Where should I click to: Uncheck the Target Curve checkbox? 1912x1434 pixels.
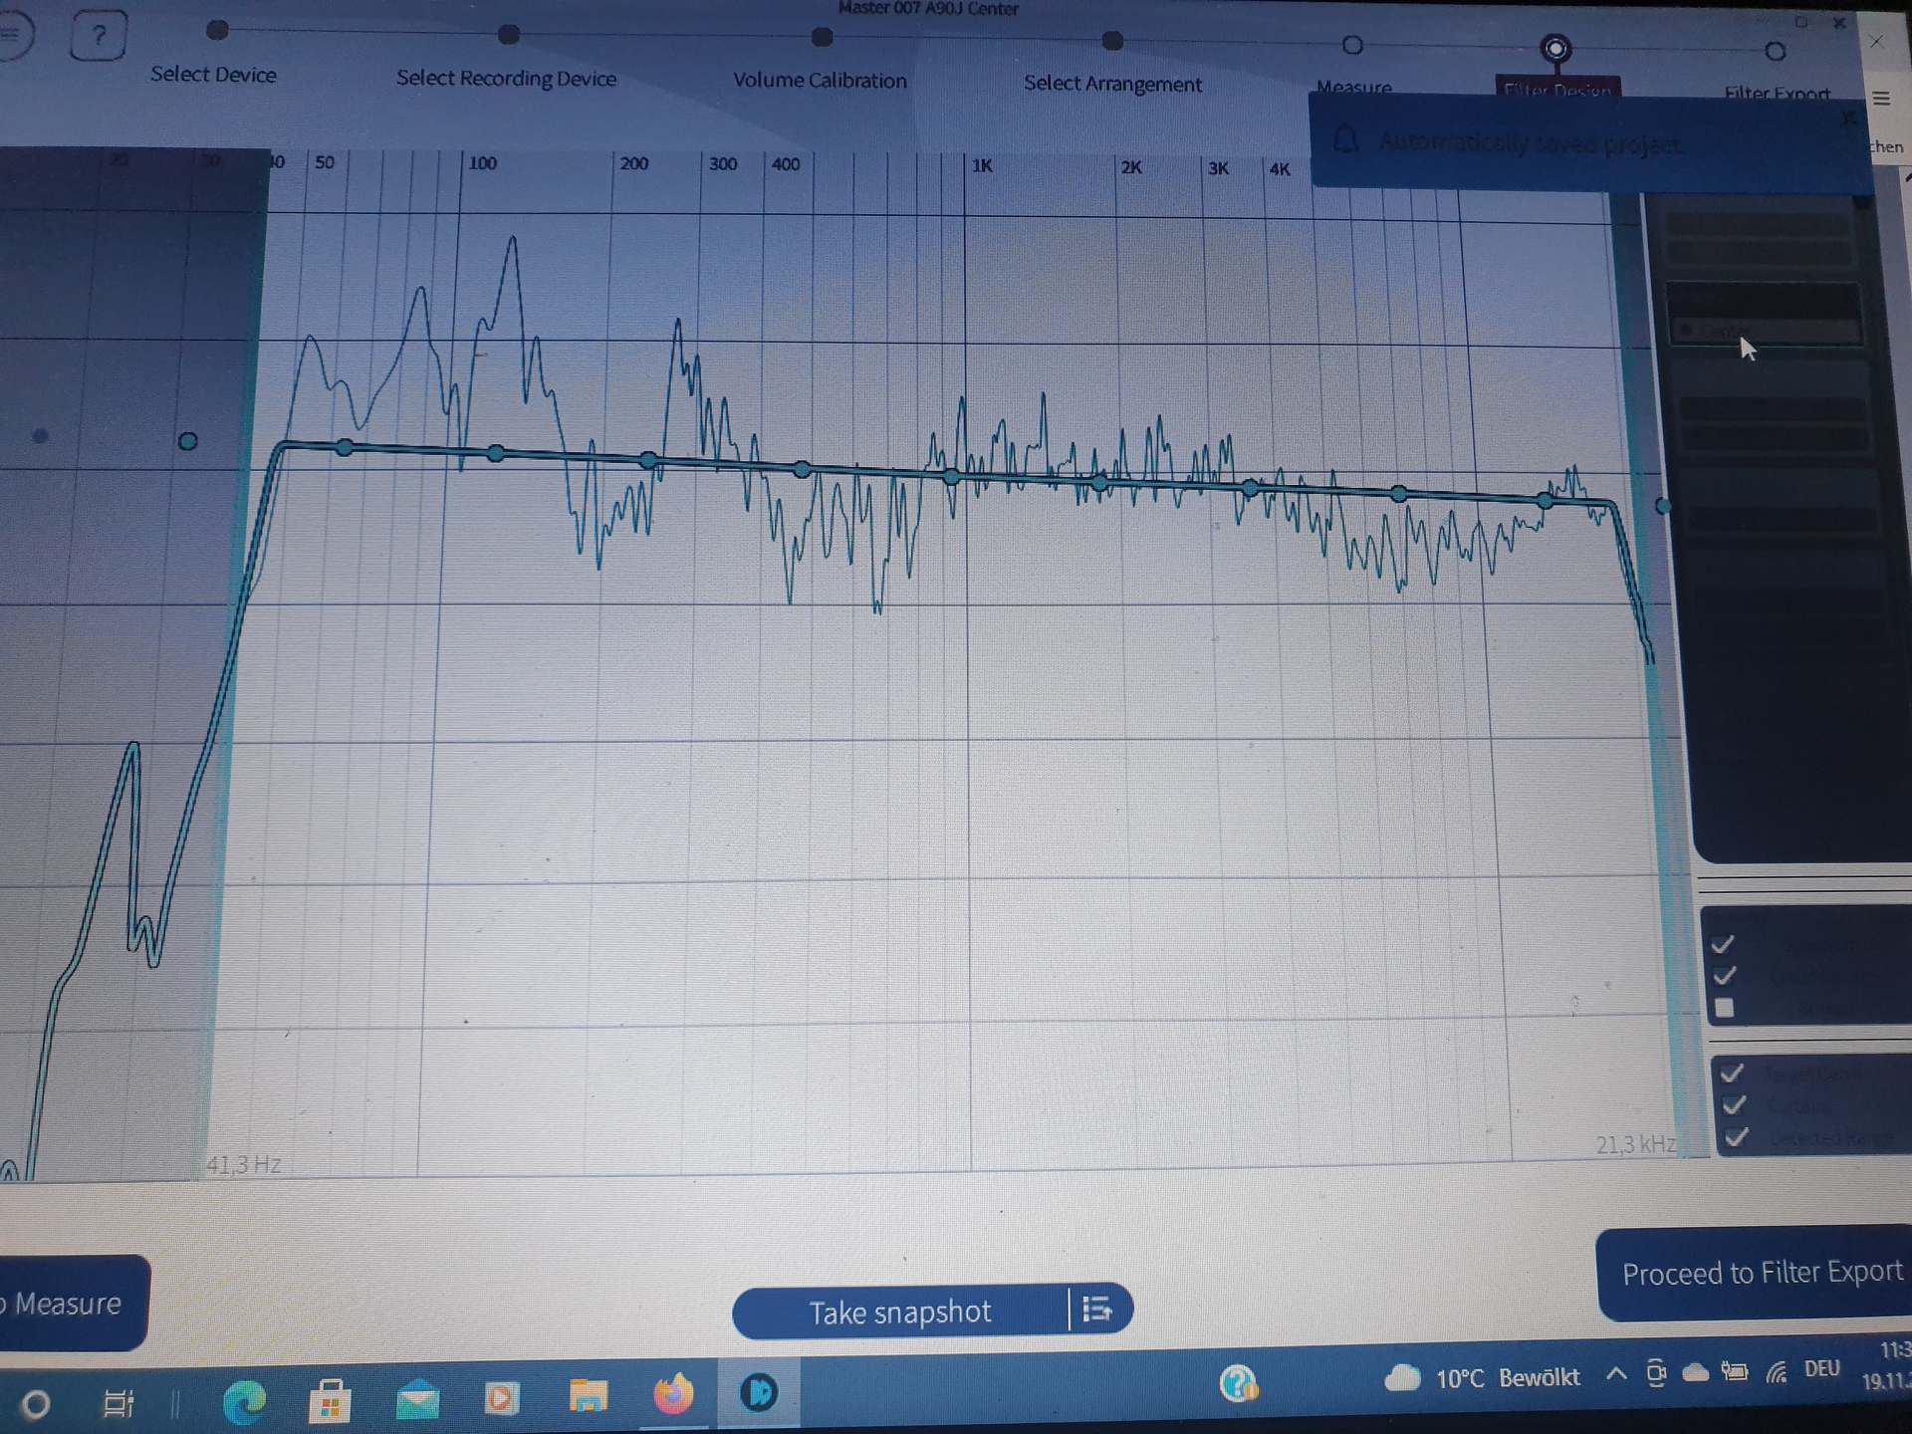click(1733, 1073)
